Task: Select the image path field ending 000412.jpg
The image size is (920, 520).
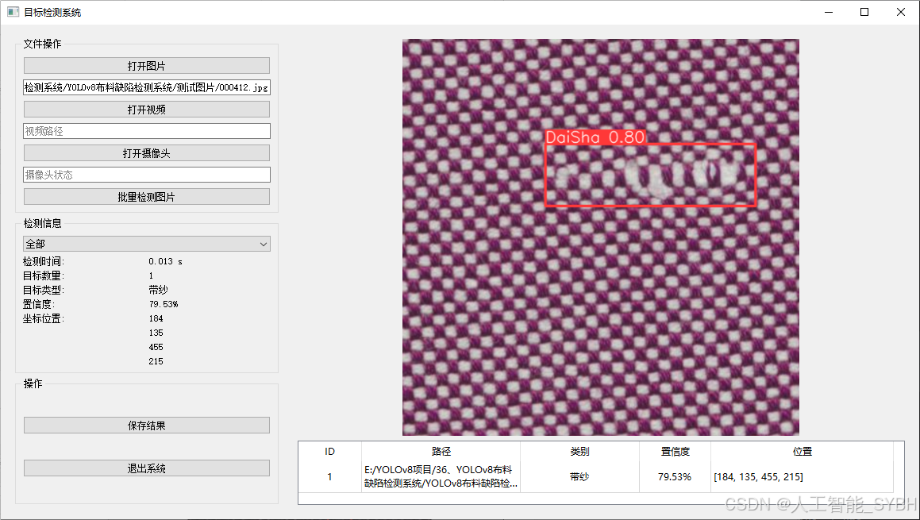Action: pos(147,87)
